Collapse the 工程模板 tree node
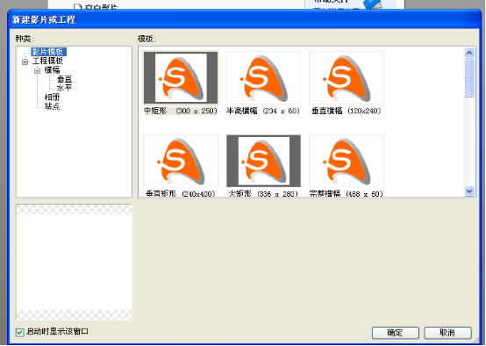Image resolution: width=486 pixels, height=346 pixels. [25, 61]
